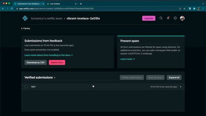Screen dimensions: 206x116
Task: Click the Mark as spam button
Action: pos(155,77)
